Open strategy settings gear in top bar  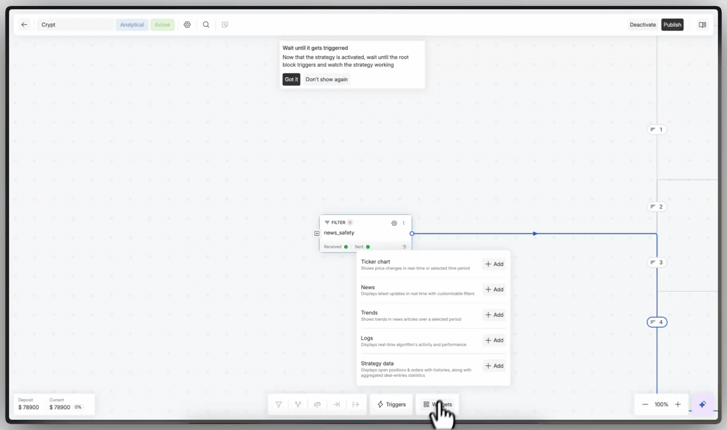point(187,24)
